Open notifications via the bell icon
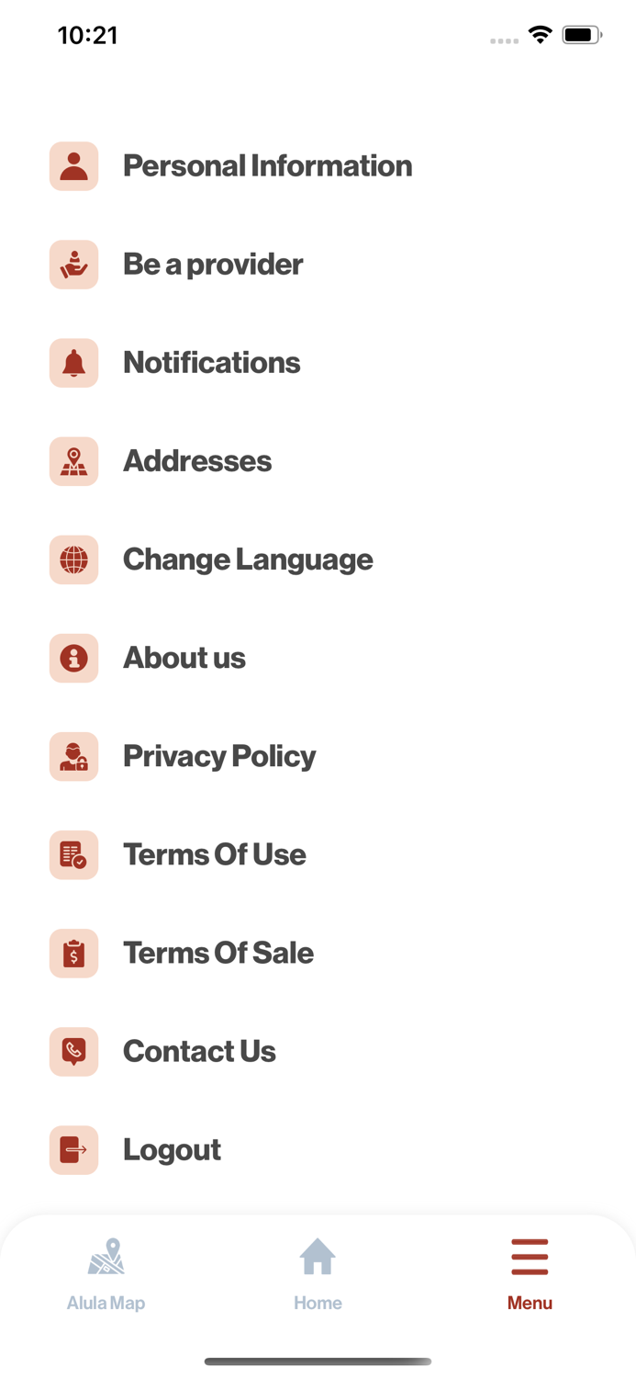 pyautogui.click(x=73, y=363)
